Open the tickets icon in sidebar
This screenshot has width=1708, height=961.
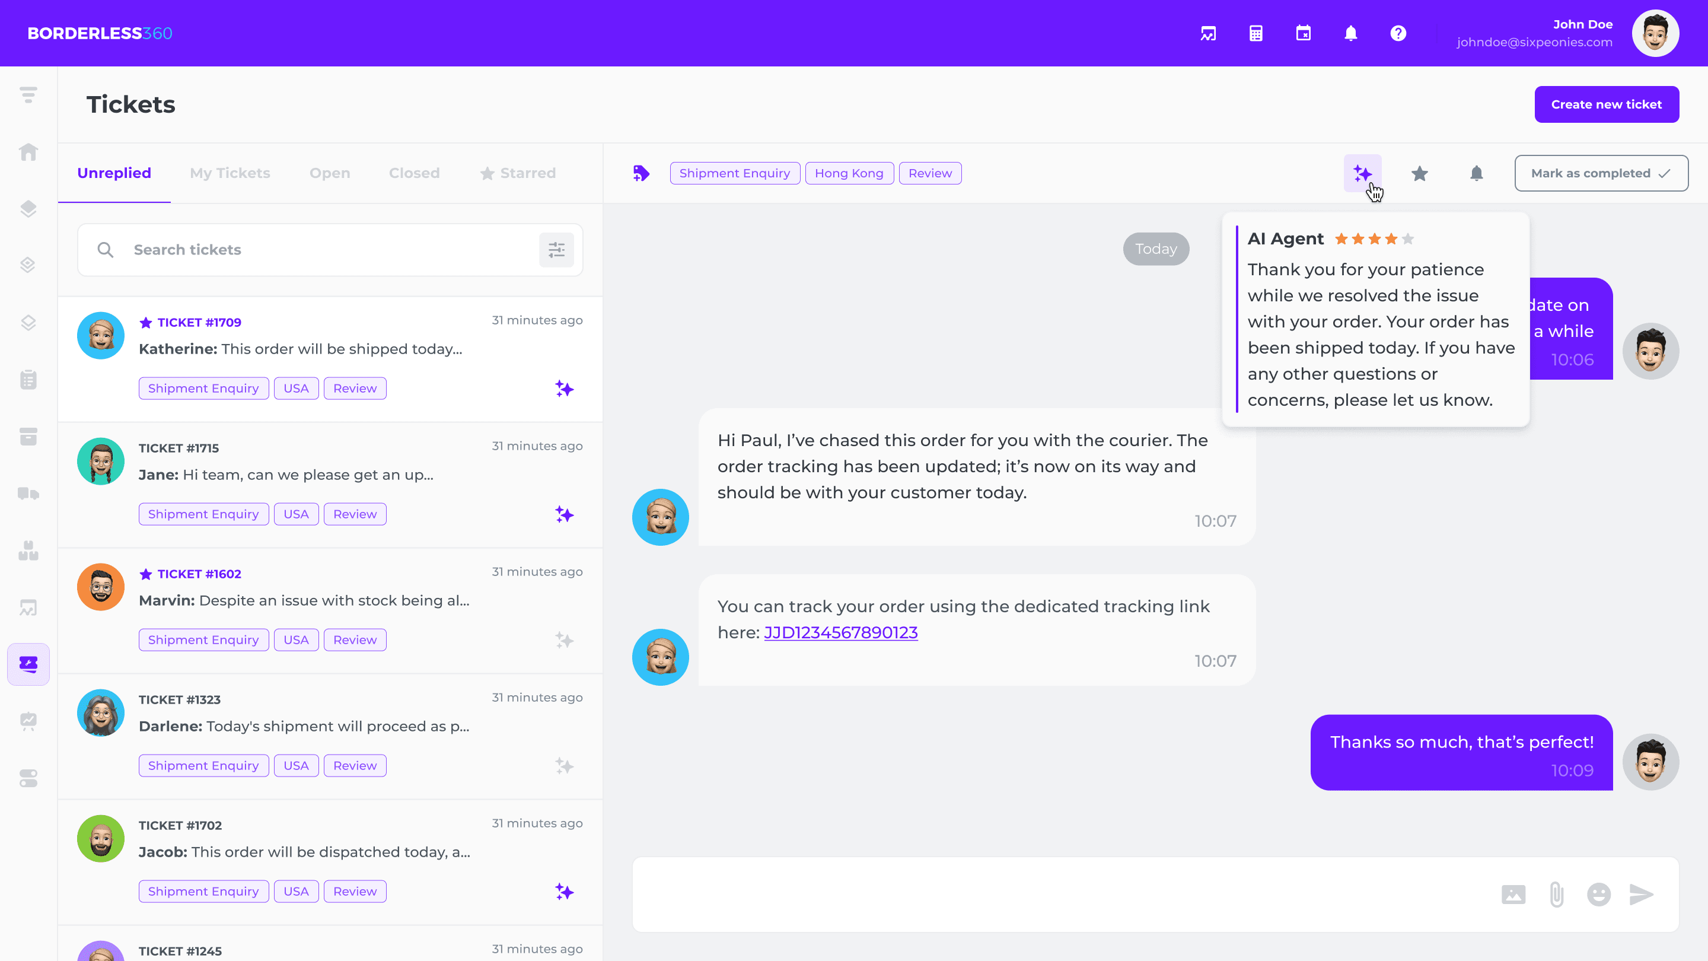(x=28, y=664)
